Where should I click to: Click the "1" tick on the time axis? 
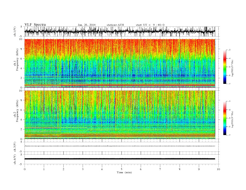click(44, 169)
